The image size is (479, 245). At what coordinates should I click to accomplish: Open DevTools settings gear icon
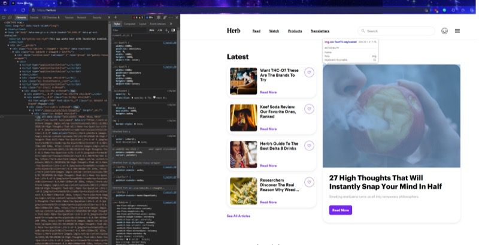[158, 18]
